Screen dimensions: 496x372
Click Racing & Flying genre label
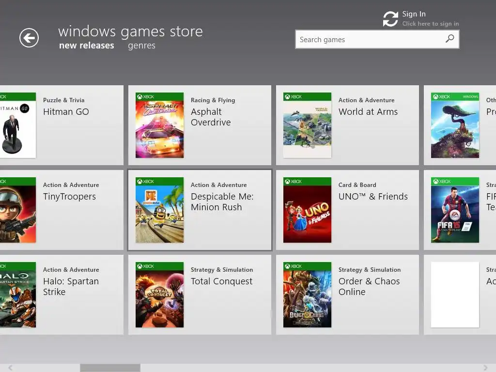(213, 100)
